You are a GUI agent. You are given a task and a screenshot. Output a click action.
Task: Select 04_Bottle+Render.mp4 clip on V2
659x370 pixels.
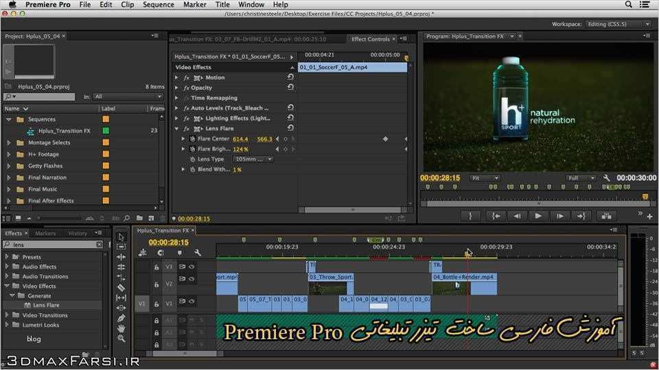click(465, 284)
